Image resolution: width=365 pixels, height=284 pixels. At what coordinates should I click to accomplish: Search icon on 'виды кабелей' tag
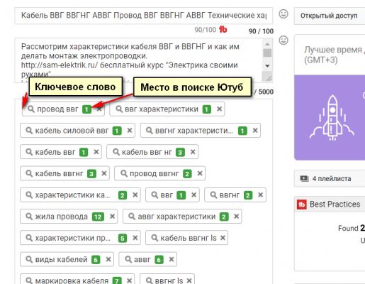(29, 259)
